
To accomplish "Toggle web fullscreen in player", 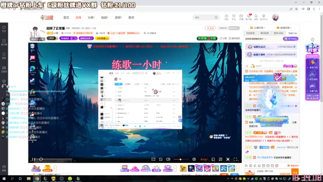I will [228, 159].
